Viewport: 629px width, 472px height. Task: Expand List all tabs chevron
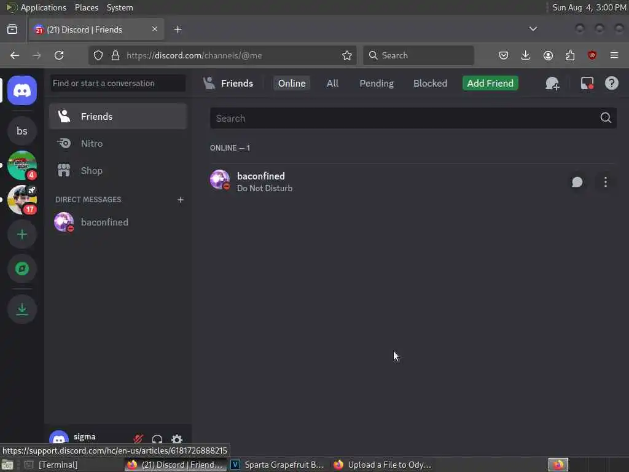click(x=533, y=29)
